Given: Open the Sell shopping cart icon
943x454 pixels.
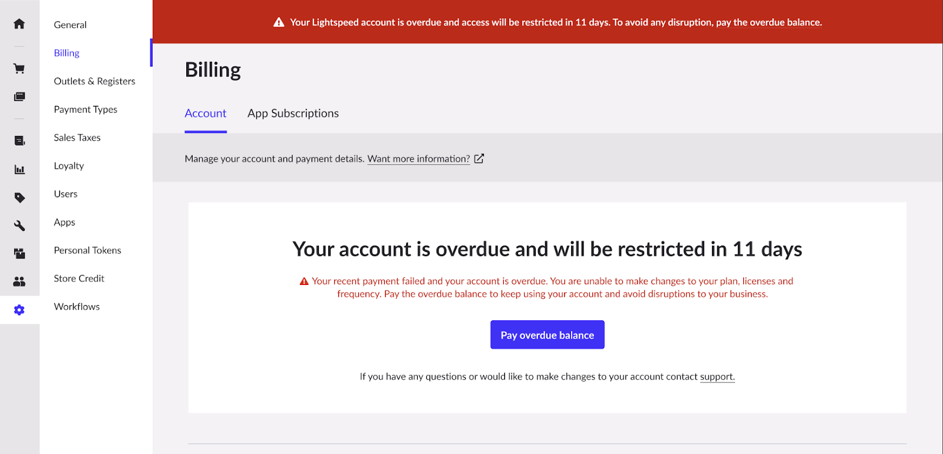Looking at the screenshot, I should [19, 68].
